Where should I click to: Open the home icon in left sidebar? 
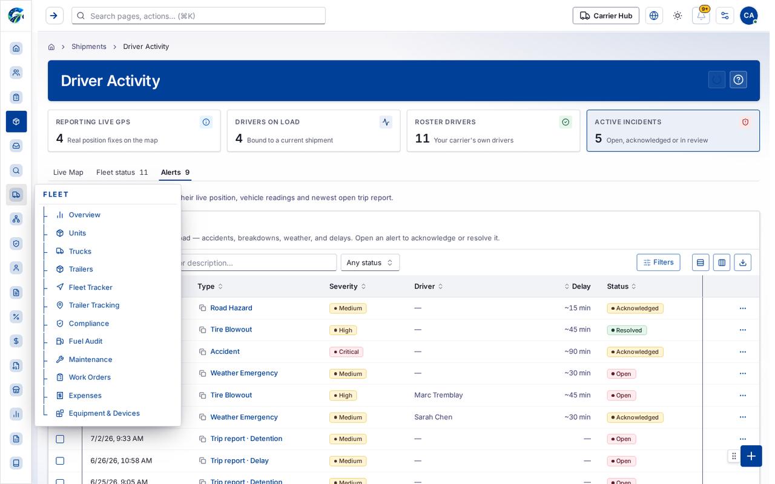(16, 48)
